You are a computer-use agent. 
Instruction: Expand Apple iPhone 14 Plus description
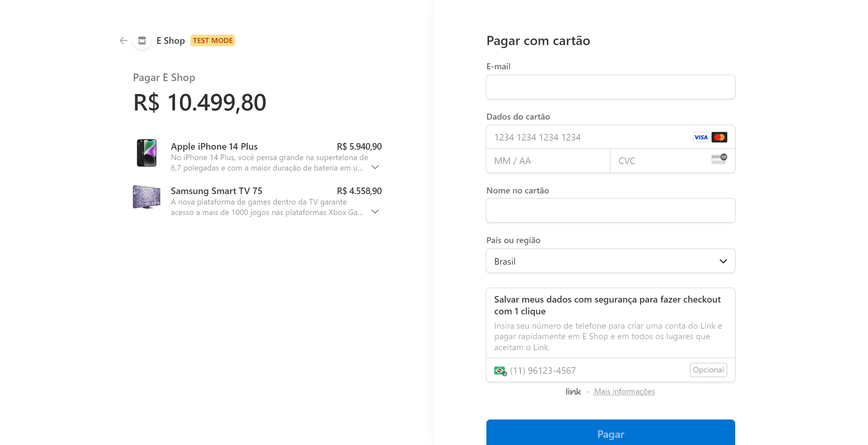click(375, 167)
